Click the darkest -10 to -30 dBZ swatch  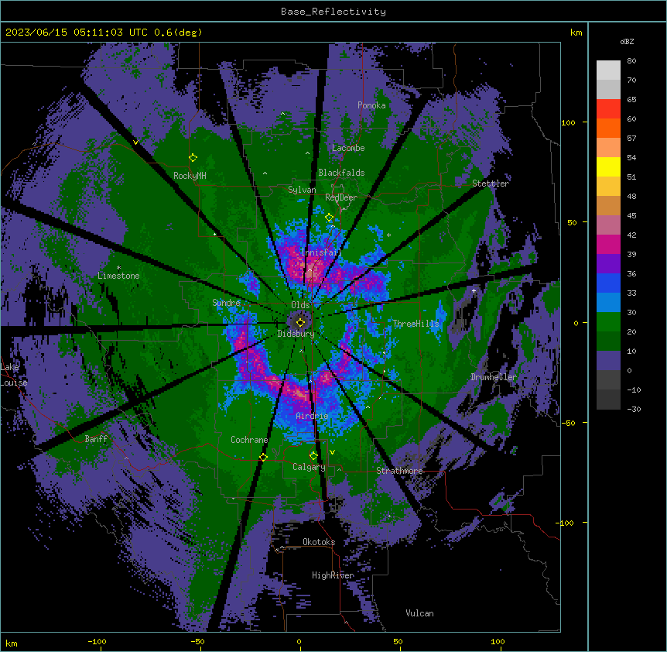608,400
